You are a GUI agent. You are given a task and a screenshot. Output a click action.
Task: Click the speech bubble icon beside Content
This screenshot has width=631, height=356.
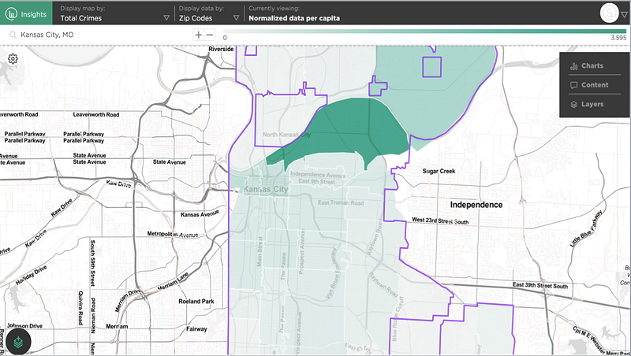point(574,85)
